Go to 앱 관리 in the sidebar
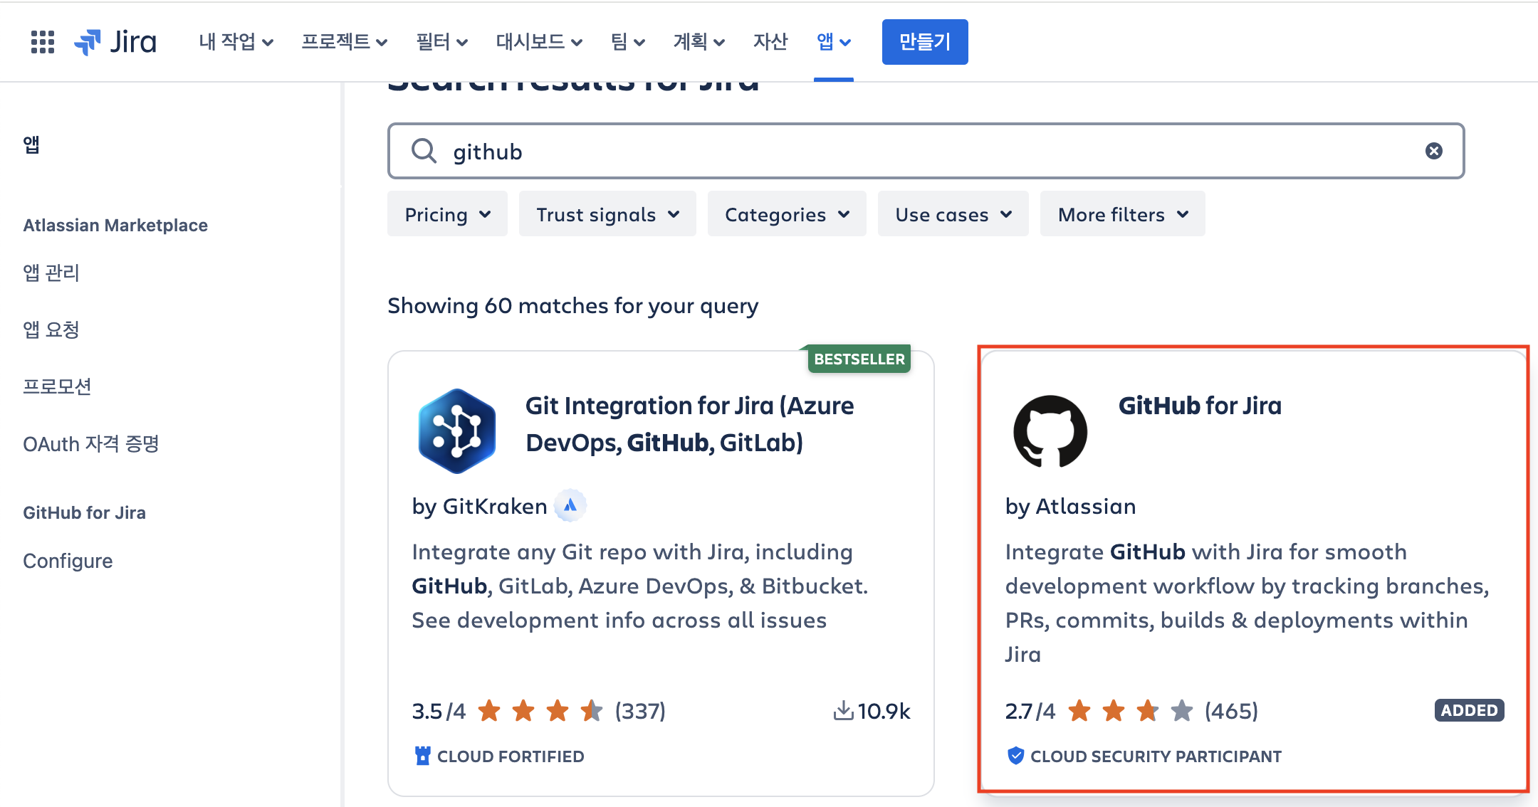Screen dimensions: 1538x807 tap(51, 273)
